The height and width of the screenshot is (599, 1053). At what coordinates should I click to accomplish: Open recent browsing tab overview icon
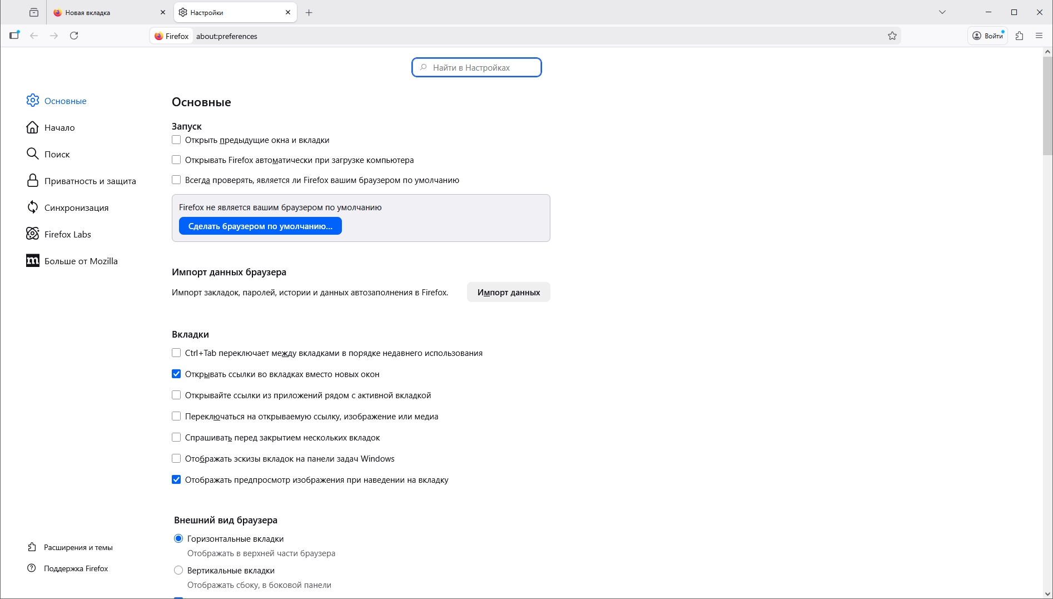pyautogui.click(x=34, y=12)
